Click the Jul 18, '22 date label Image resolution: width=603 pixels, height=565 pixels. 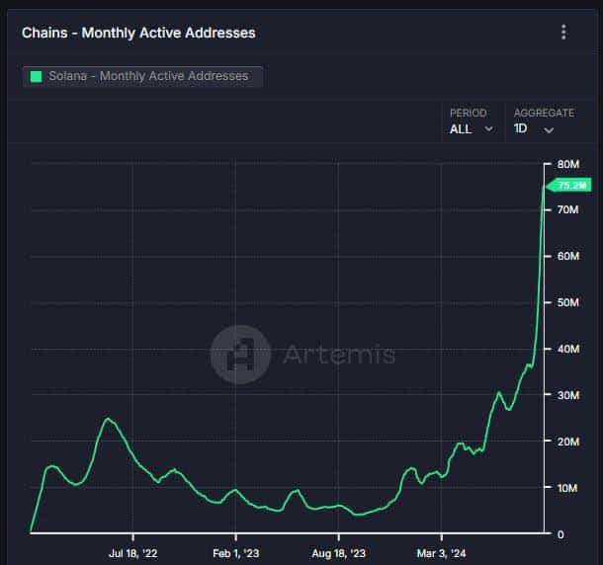[x=132, y=553]
